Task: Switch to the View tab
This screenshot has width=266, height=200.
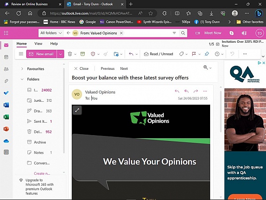Action: [38, 44]
